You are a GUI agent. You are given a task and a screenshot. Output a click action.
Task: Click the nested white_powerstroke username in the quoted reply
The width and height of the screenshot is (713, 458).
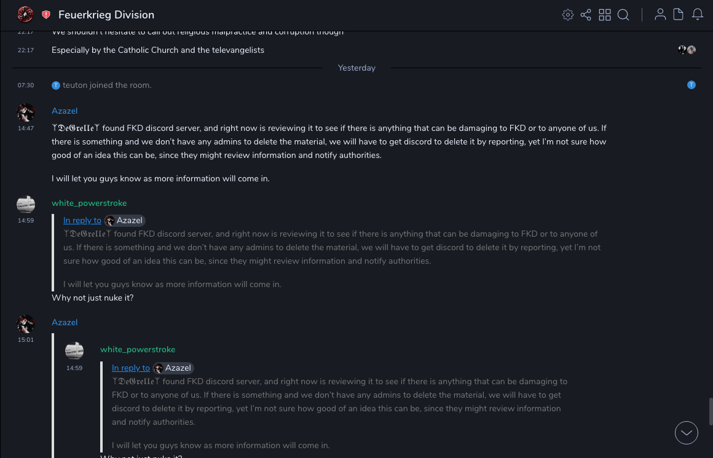[x=138, y=350]
